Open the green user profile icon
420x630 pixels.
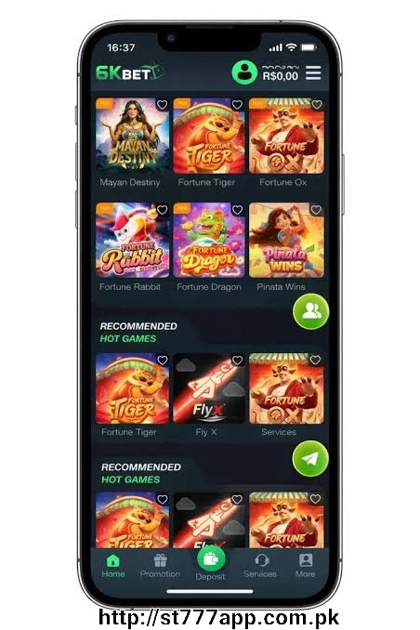(x=244, y=72)
